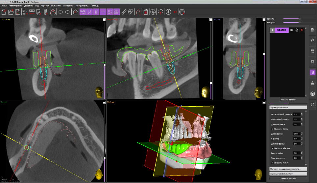This screenshot has width=317, height=183.
Task: Open the dollar pricing icon
Action: point(168,12)
